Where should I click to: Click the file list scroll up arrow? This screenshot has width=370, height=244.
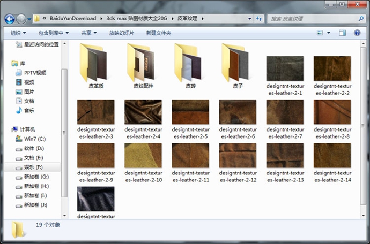[364, 44]
